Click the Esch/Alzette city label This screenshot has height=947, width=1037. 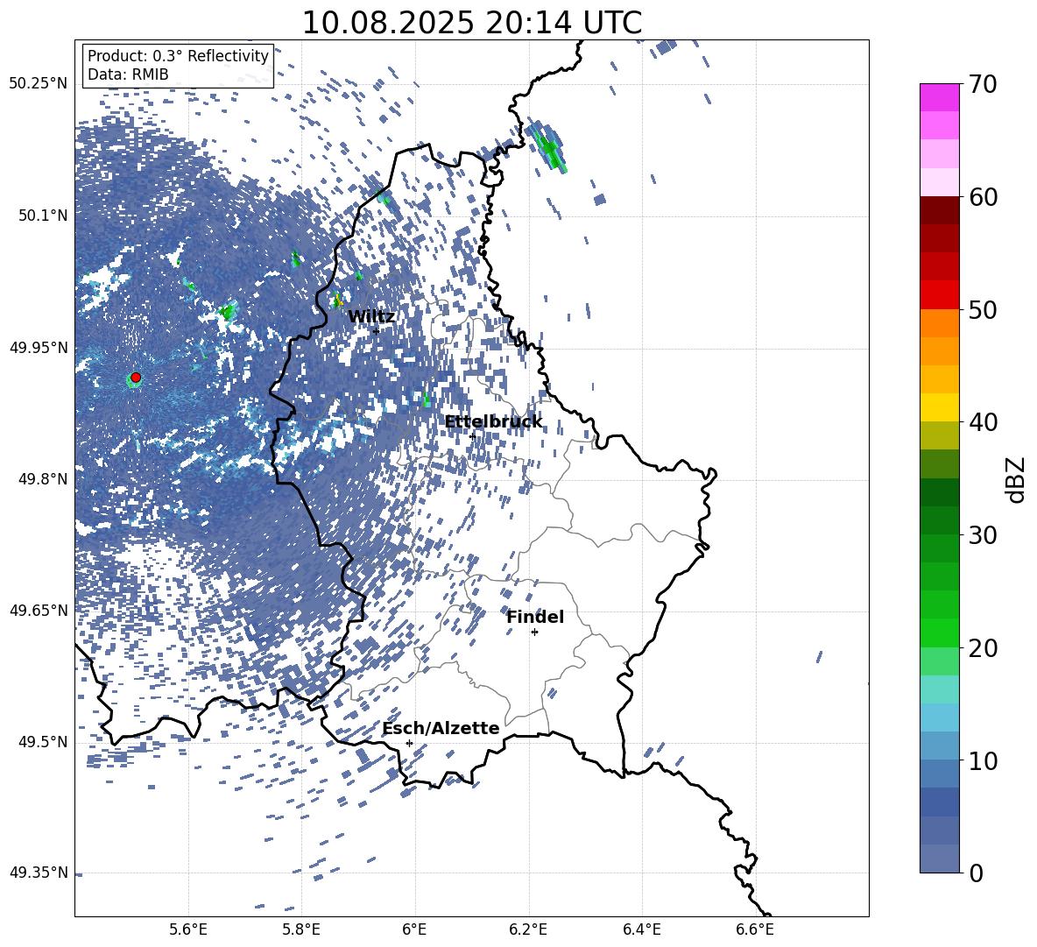[441, 728]
